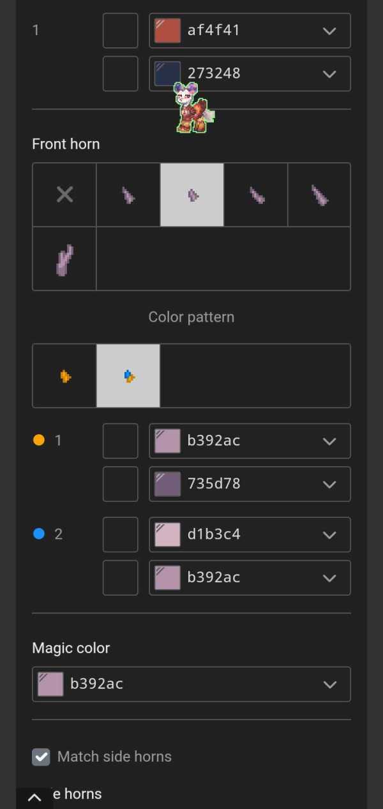This screenshot has width=383, height=809.
Task: Toggle the checkbox beside pattern color 1 b392ac
Action: [x=120, y=441]
